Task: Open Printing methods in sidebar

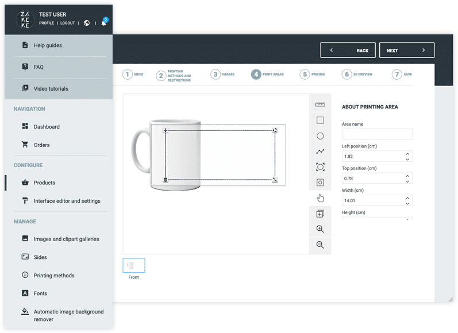Action: (x=54, y=276)
